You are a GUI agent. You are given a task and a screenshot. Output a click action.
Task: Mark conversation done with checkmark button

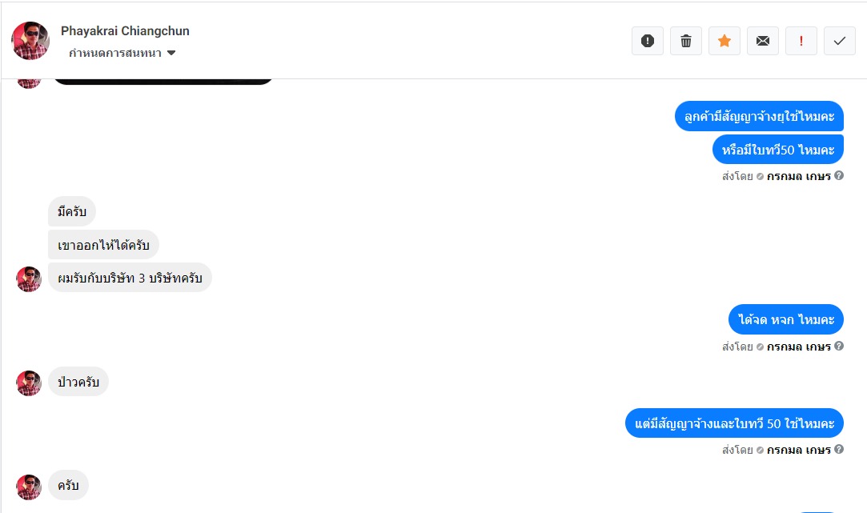pyautogui.click(x=840, y=41)
